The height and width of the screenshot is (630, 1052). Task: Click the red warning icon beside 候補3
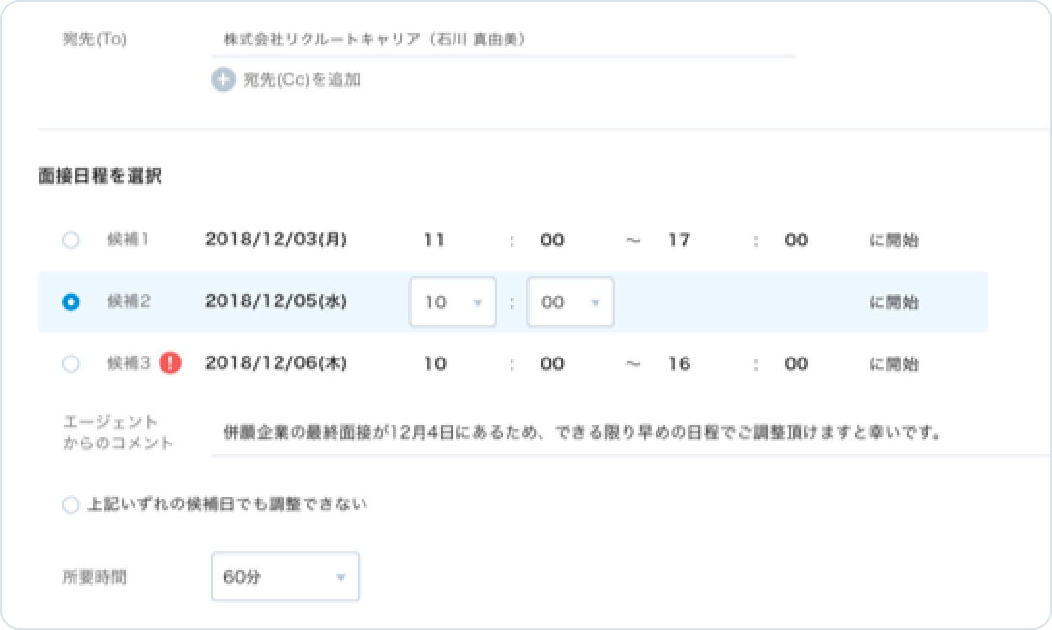pyautogui.click(x=170, y=364)
